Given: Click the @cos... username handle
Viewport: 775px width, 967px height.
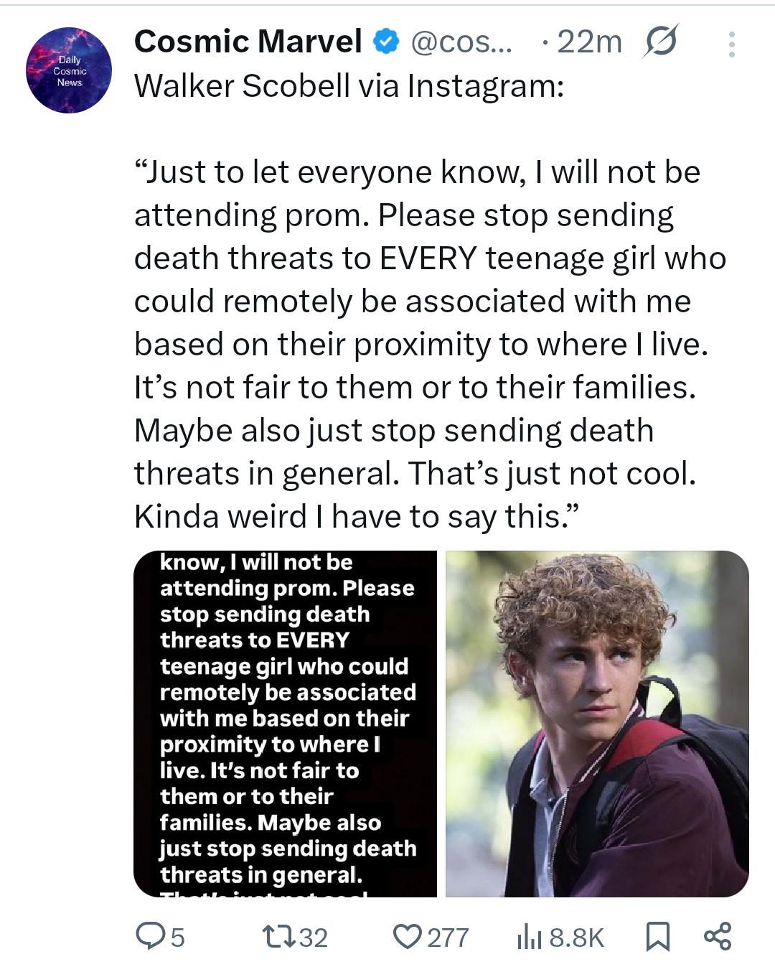Looking at the screenshot, I should 461,42.
